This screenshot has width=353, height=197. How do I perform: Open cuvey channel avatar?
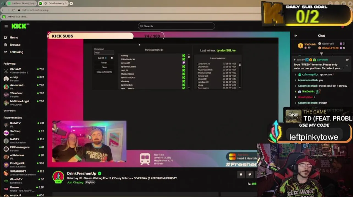coord(6,79)
